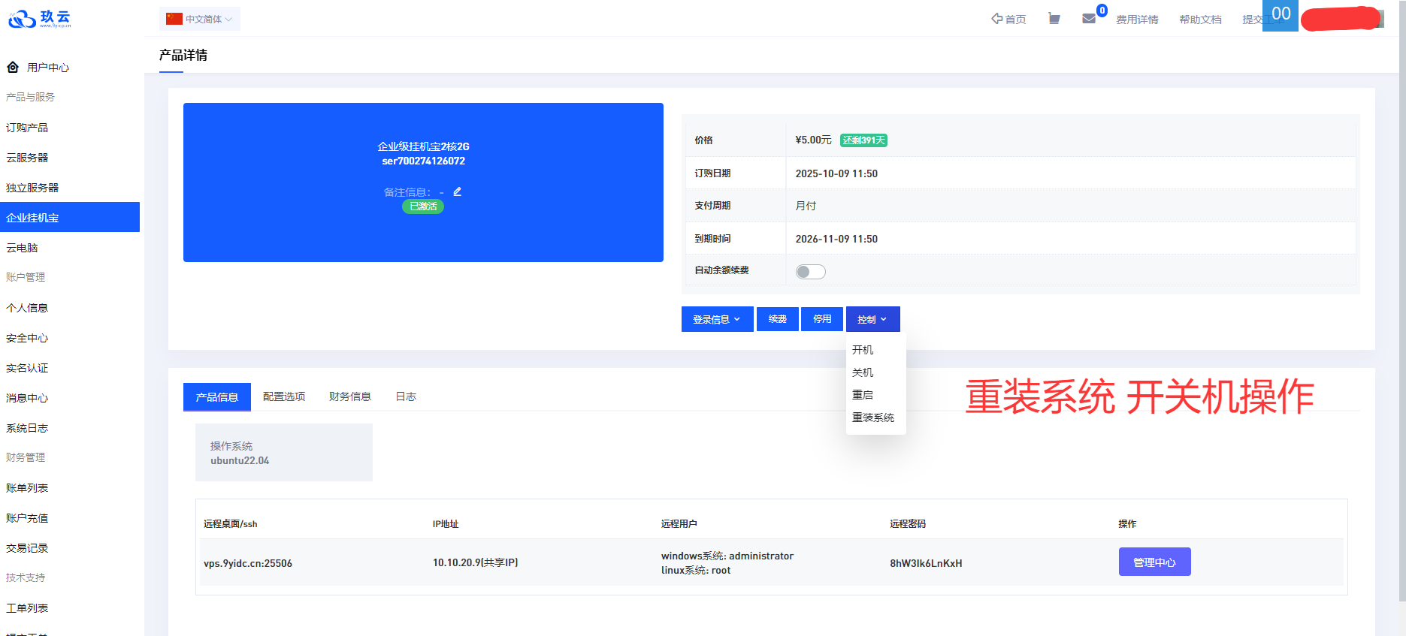Click the 用户中心 house icon
The width and height of the screenshot is (1406, 636).
[x=13, y=68]
